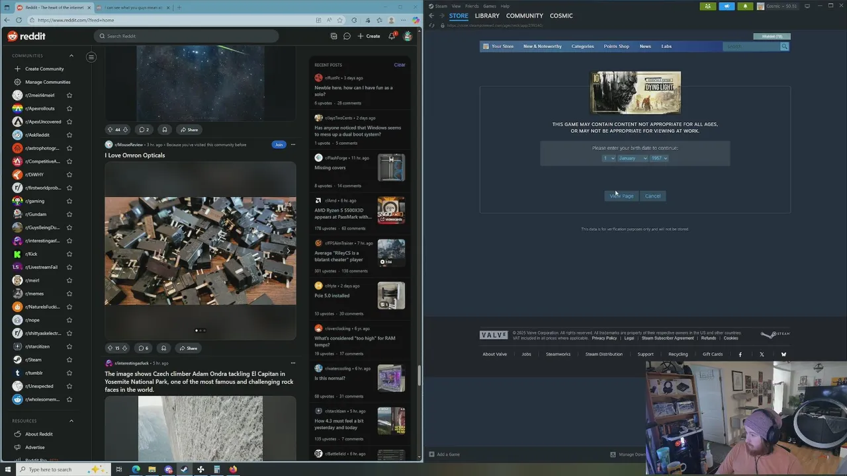
Task: Refresh the Edge browser page
Action: [19, 20]
